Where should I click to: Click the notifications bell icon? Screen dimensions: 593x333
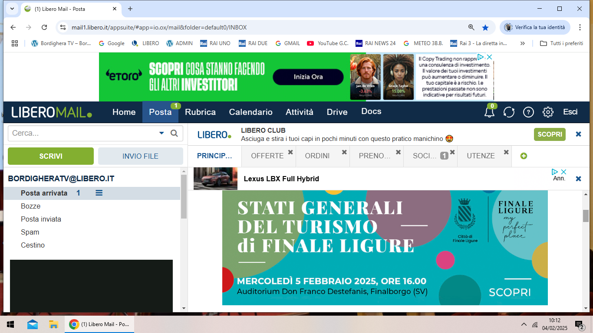489,112
